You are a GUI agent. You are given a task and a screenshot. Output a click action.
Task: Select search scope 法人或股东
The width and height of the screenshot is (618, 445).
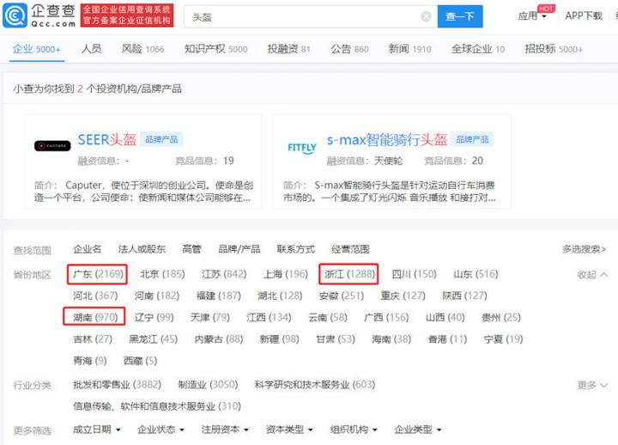pos(142,249)
